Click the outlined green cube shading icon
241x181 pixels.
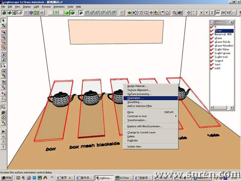coord(72,12)
